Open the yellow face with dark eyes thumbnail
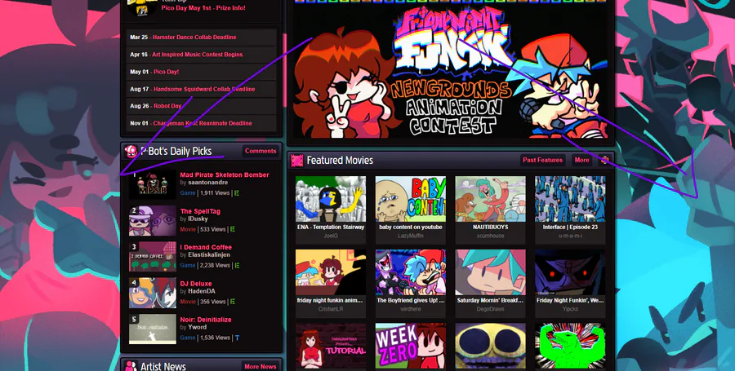Viewport: 735px width, 371px height. pyautogui.click(x=490, y=346)
